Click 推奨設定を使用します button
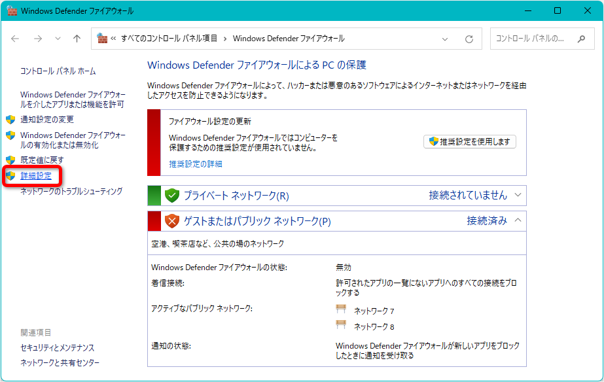 pos(470,142)
